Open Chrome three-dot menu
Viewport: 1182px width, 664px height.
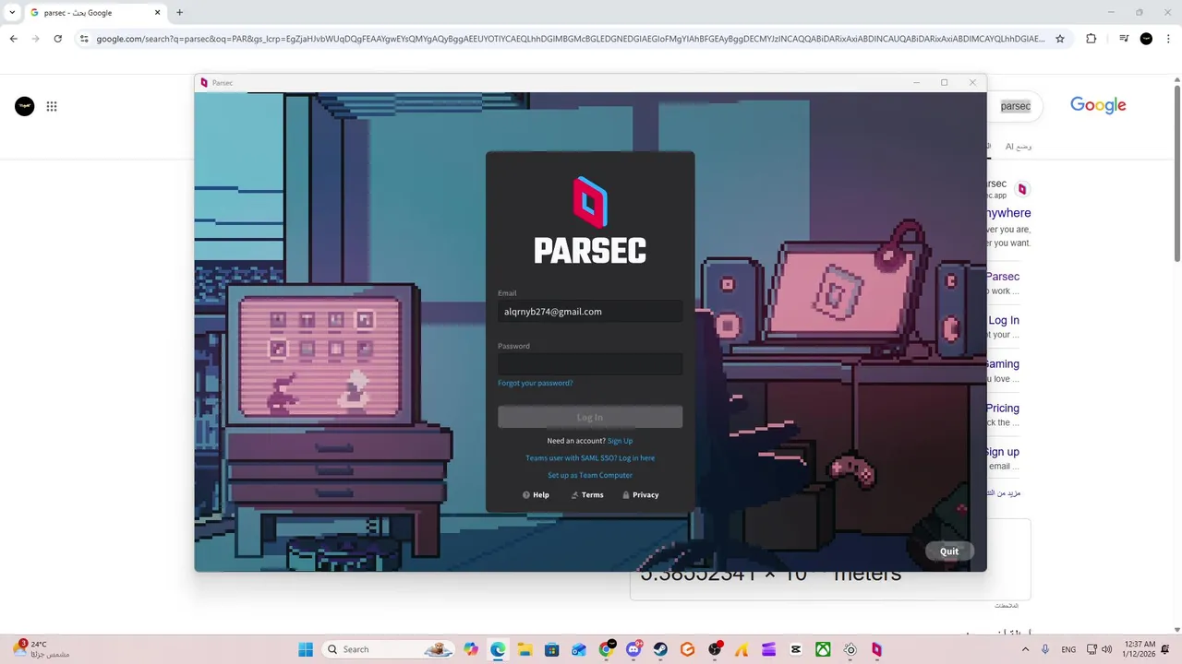coord(1168,39)
